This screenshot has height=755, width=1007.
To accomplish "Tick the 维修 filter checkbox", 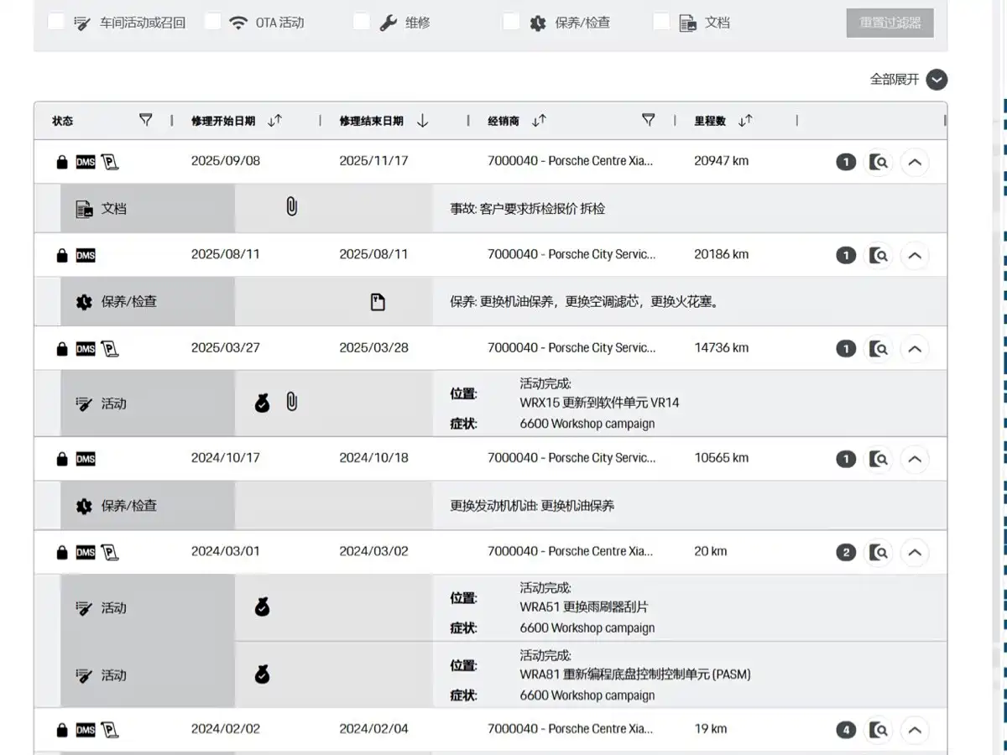I will (x=362, y=22).
